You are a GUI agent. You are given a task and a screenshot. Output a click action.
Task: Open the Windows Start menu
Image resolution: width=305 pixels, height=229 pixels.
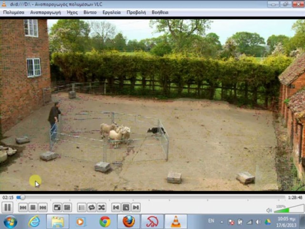coord(10,222)
